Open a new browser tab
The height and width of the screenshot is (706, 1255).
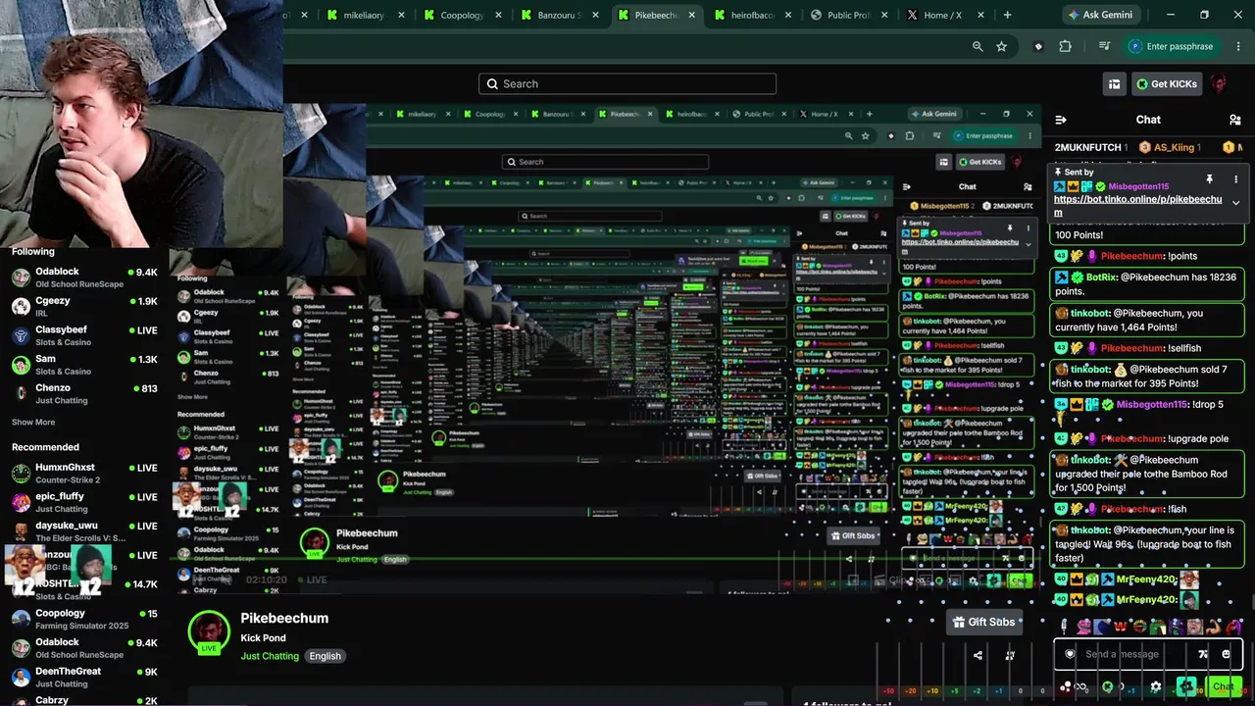point(1007,15)
